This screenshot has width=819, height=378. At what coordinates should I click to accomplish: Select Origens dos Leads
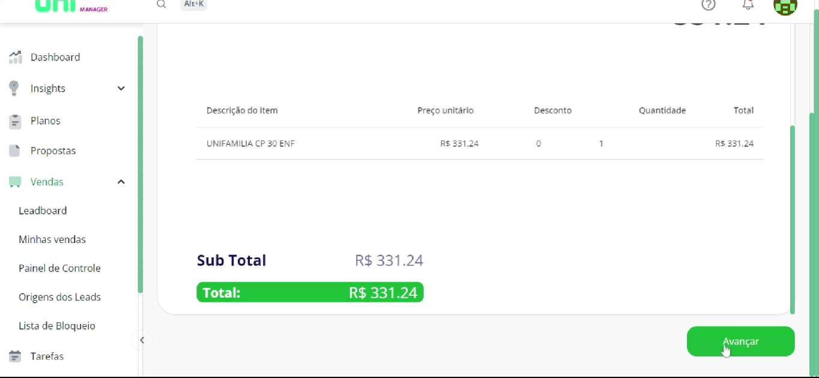click(59, 297)
